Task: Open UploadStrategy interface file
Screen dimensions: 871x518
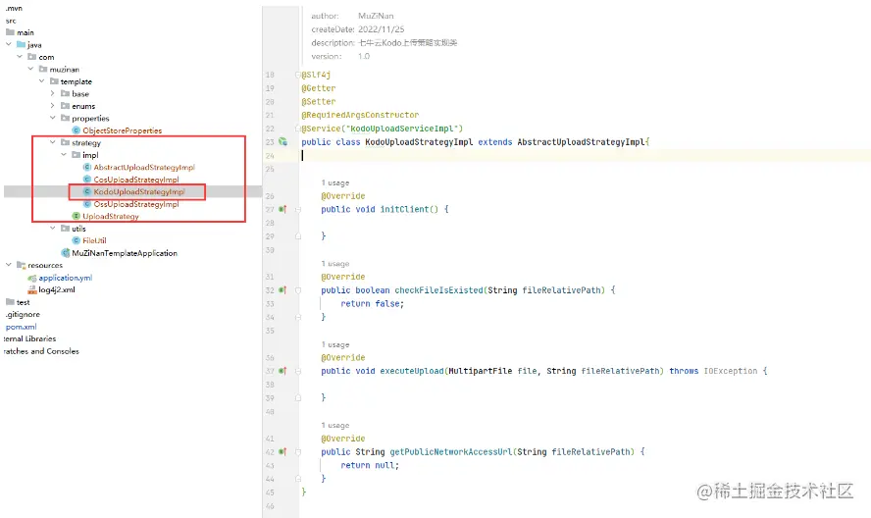Action: tap(111, 216)
